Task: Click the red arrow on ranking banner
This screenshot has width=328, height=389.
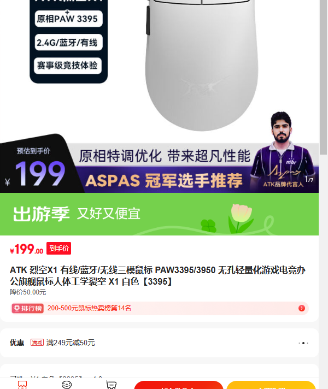Action: (x=302, y=308)
